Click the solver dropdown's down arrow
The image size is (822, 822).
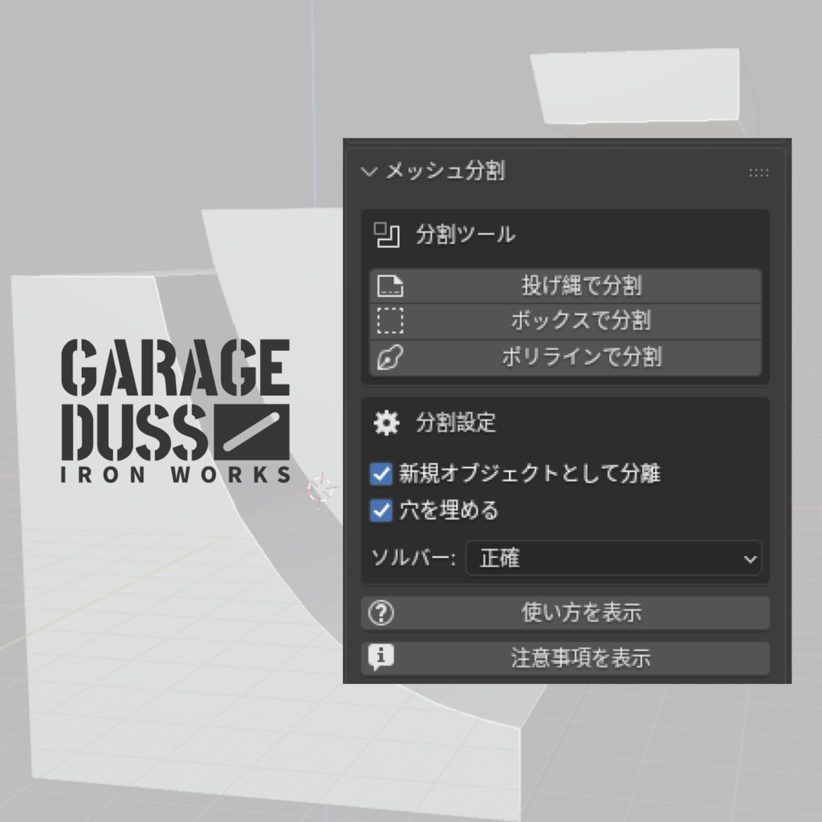coord(751,559)
